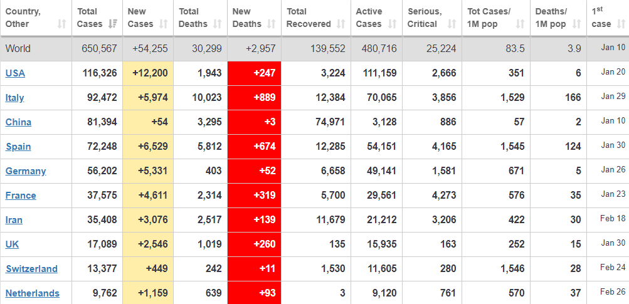The width and height of the screenshot is (629, 304).
Task: Follow the Germany link
Action: pos(26,171)
